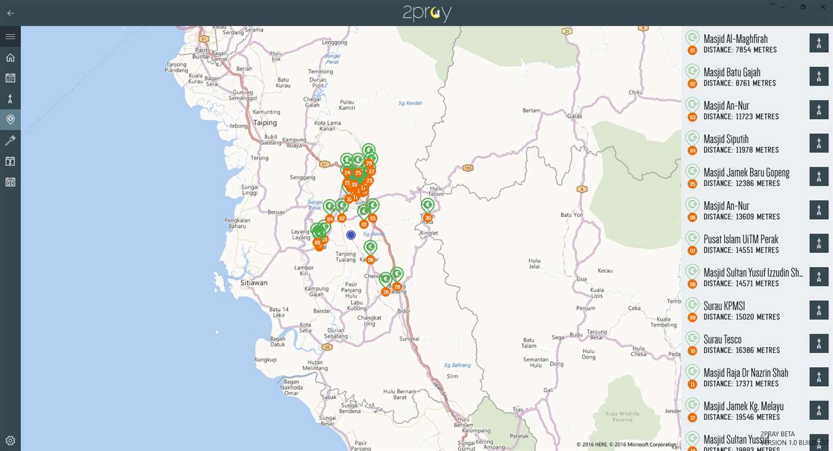Click marker 29 on the map

369,164
